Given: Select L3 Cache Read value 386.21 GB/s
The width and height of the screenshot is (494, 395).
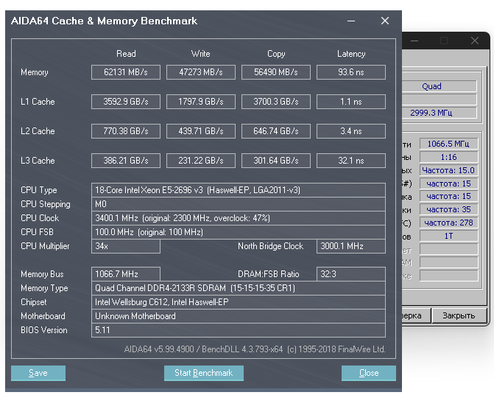Looking at the screenshot, I should pyautogui.click(x=126, y=161).
